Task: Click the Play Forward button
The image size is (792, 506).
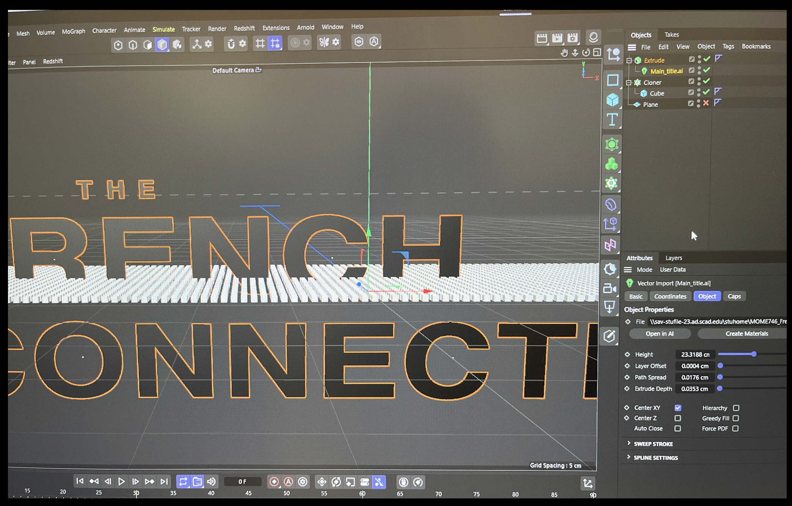Action: [121, 481]
